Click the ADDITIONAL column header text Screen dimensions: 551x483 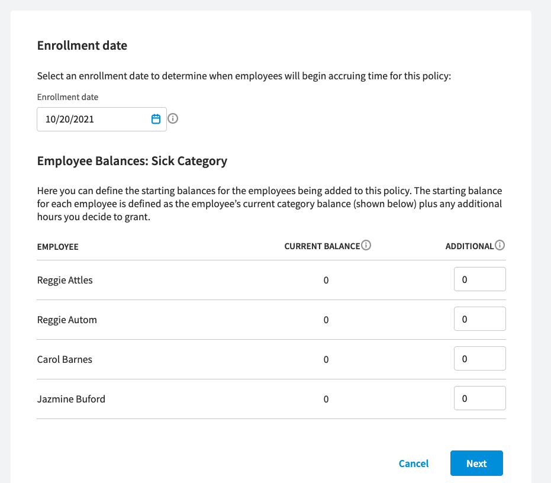click(469, 246)
